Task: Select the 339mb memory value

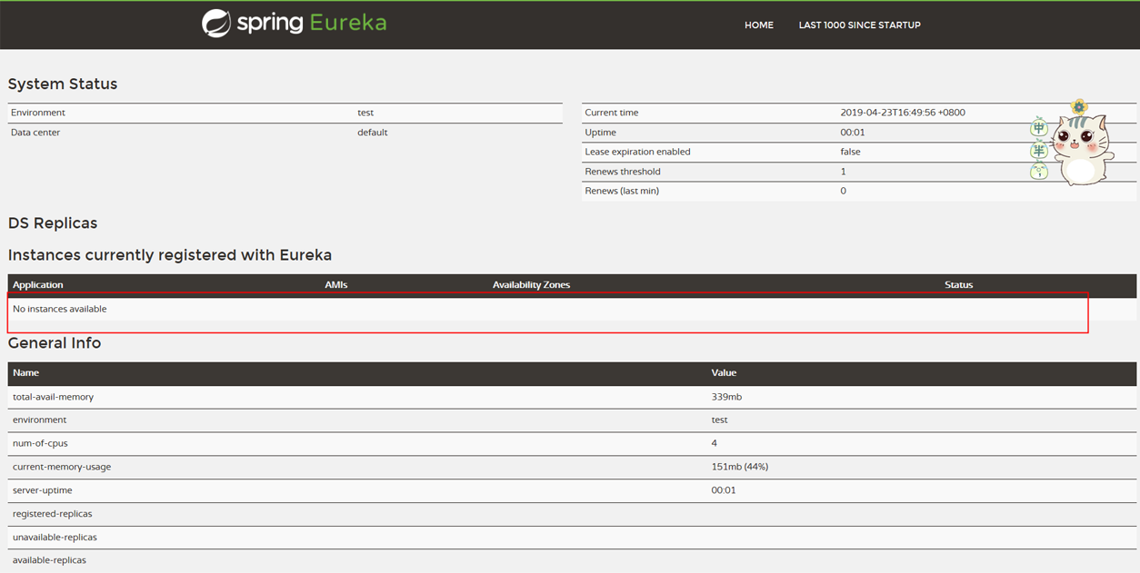Action: click(726, 397)
